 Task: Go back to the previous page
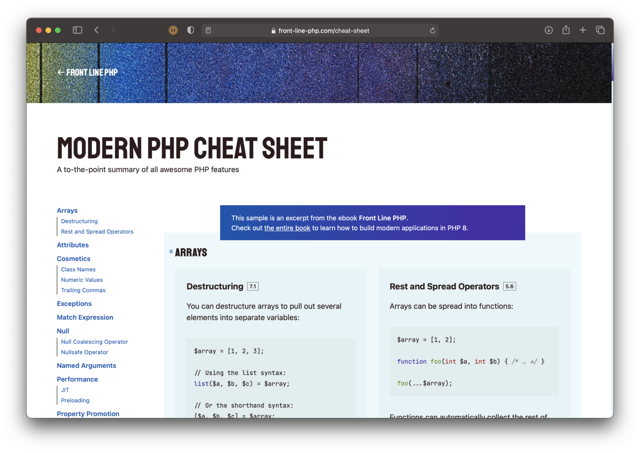click(96, 30)
